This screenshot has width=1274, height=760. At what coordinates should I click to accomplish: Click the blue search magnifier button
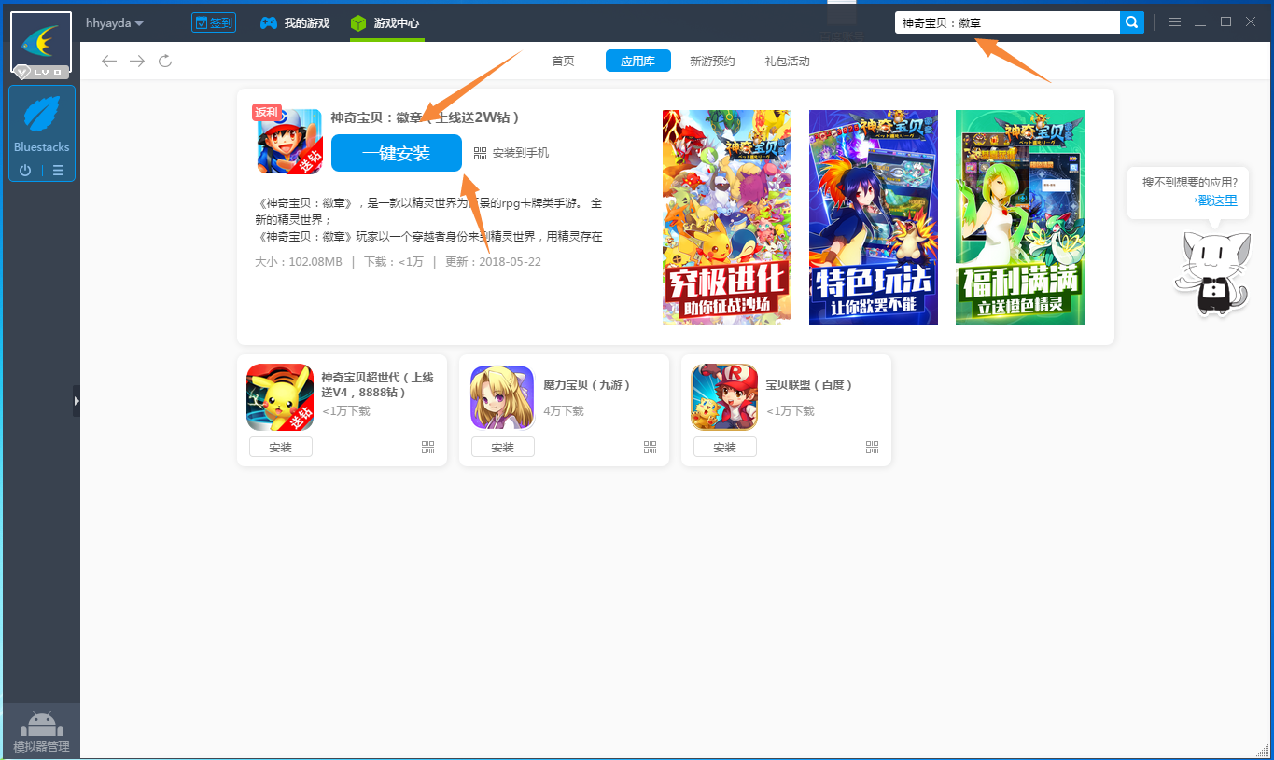[1131, 22]
